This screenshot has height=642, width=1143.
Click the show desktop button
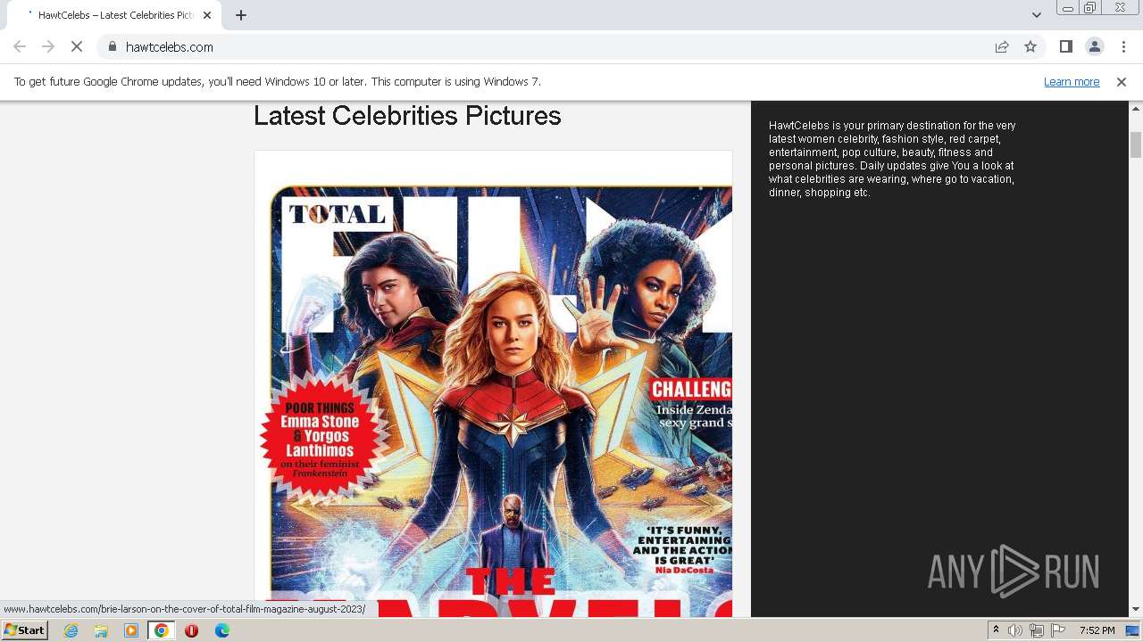(1133, 630)
